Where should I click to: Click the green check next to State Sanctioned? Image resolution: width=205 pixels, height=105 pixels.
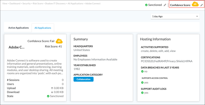coord(48,96)
